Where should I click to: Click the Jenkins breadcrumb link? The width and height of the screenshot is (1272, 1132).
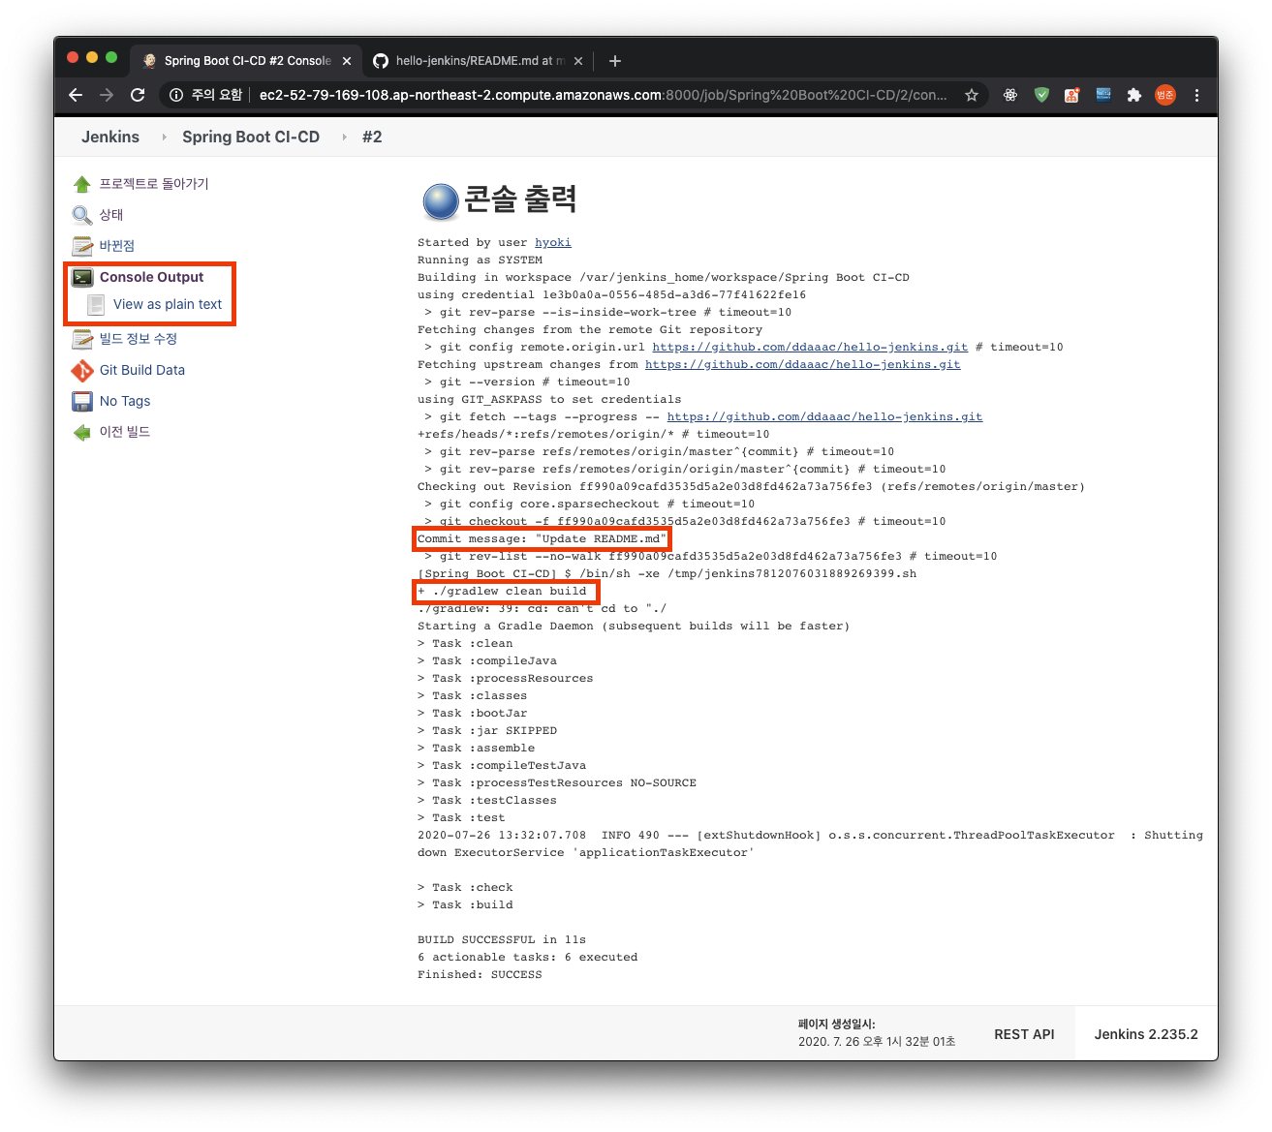point(110,137)
